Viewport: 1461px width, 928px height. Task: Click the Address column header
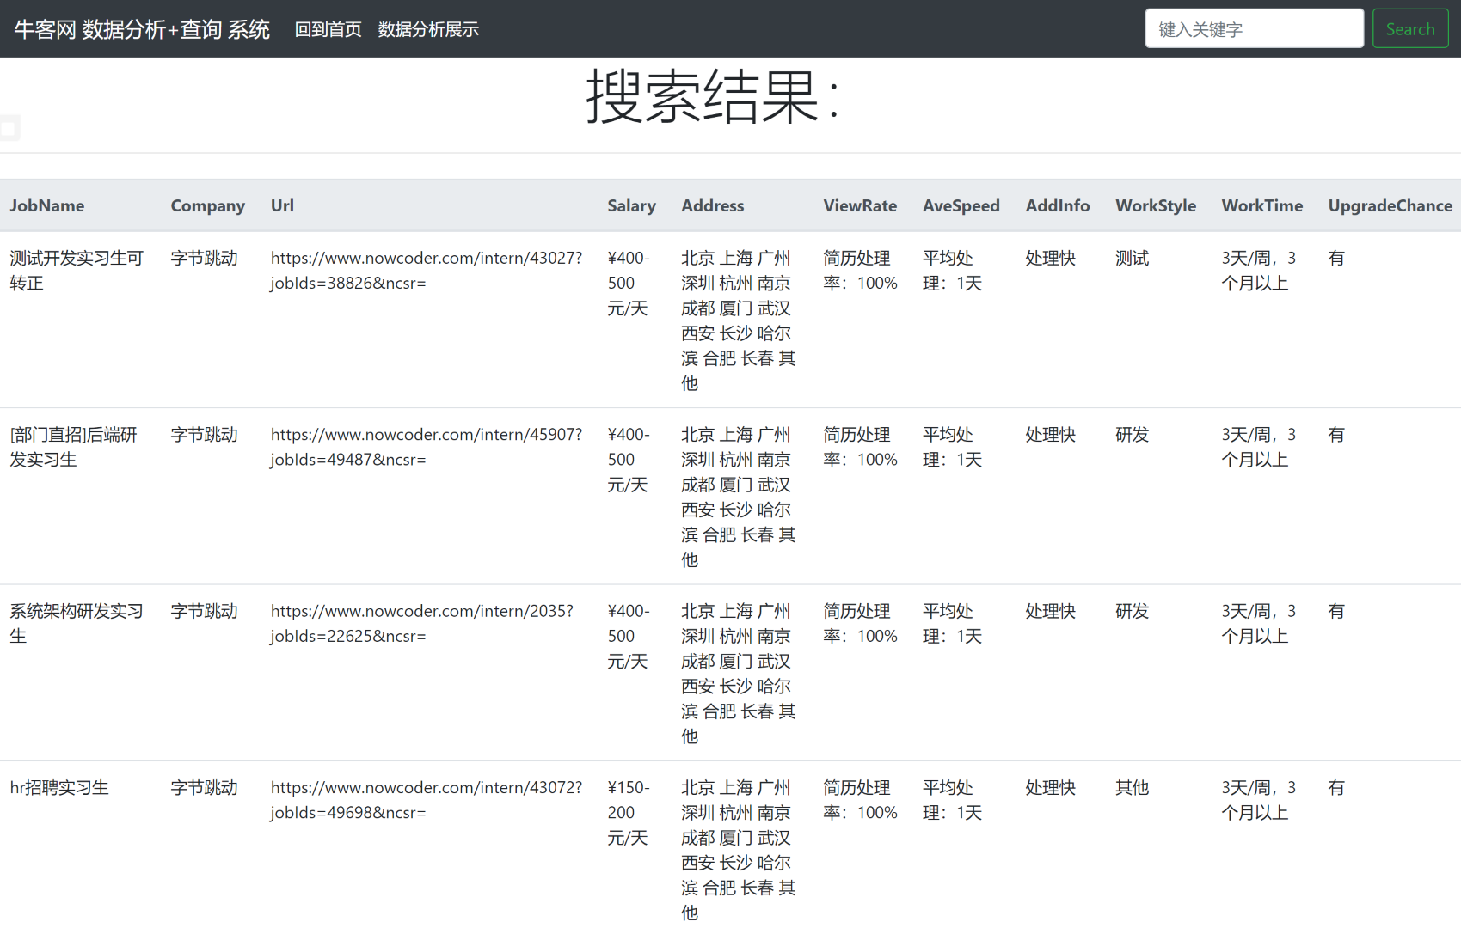click(x=712, y=205)
